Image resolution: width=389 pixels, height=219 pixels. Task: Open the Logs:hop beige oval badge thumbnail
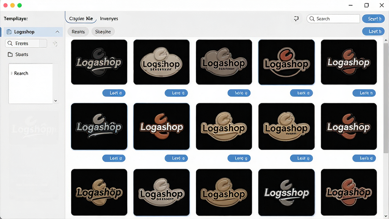point(161,62)
